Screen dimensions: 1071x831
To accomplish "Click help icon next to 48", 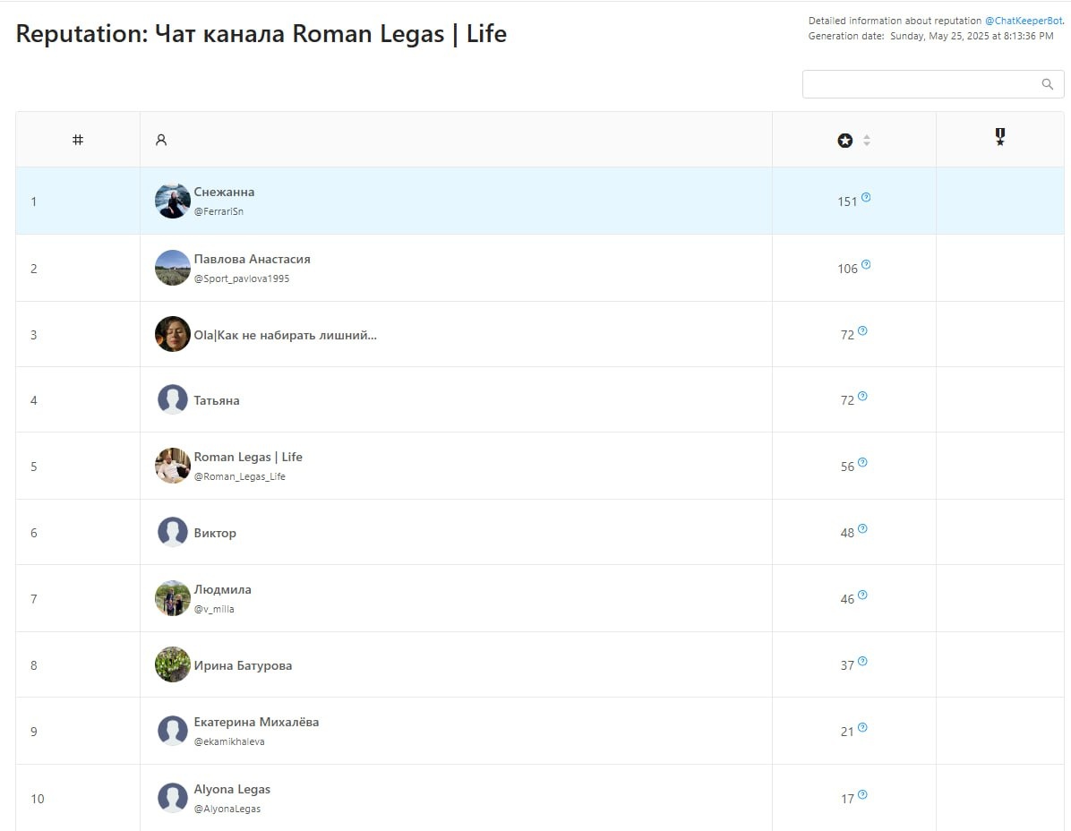I will [x=862, y=528].
